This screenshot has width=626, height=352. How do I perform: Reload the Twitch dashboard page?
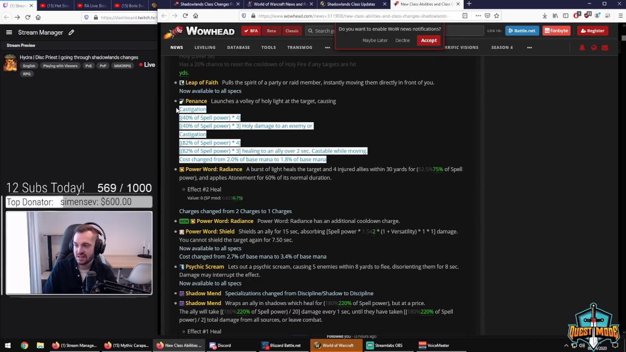[x=28, y=17]
